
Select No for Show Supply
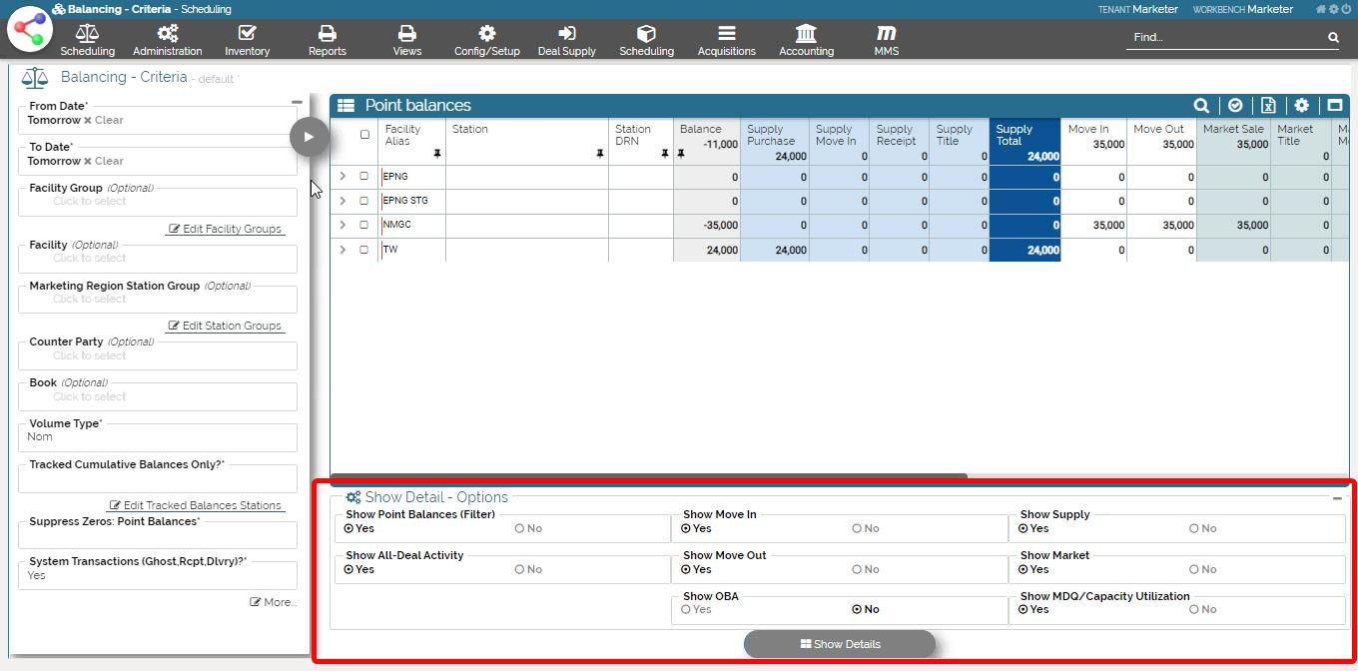(1193, 528)
